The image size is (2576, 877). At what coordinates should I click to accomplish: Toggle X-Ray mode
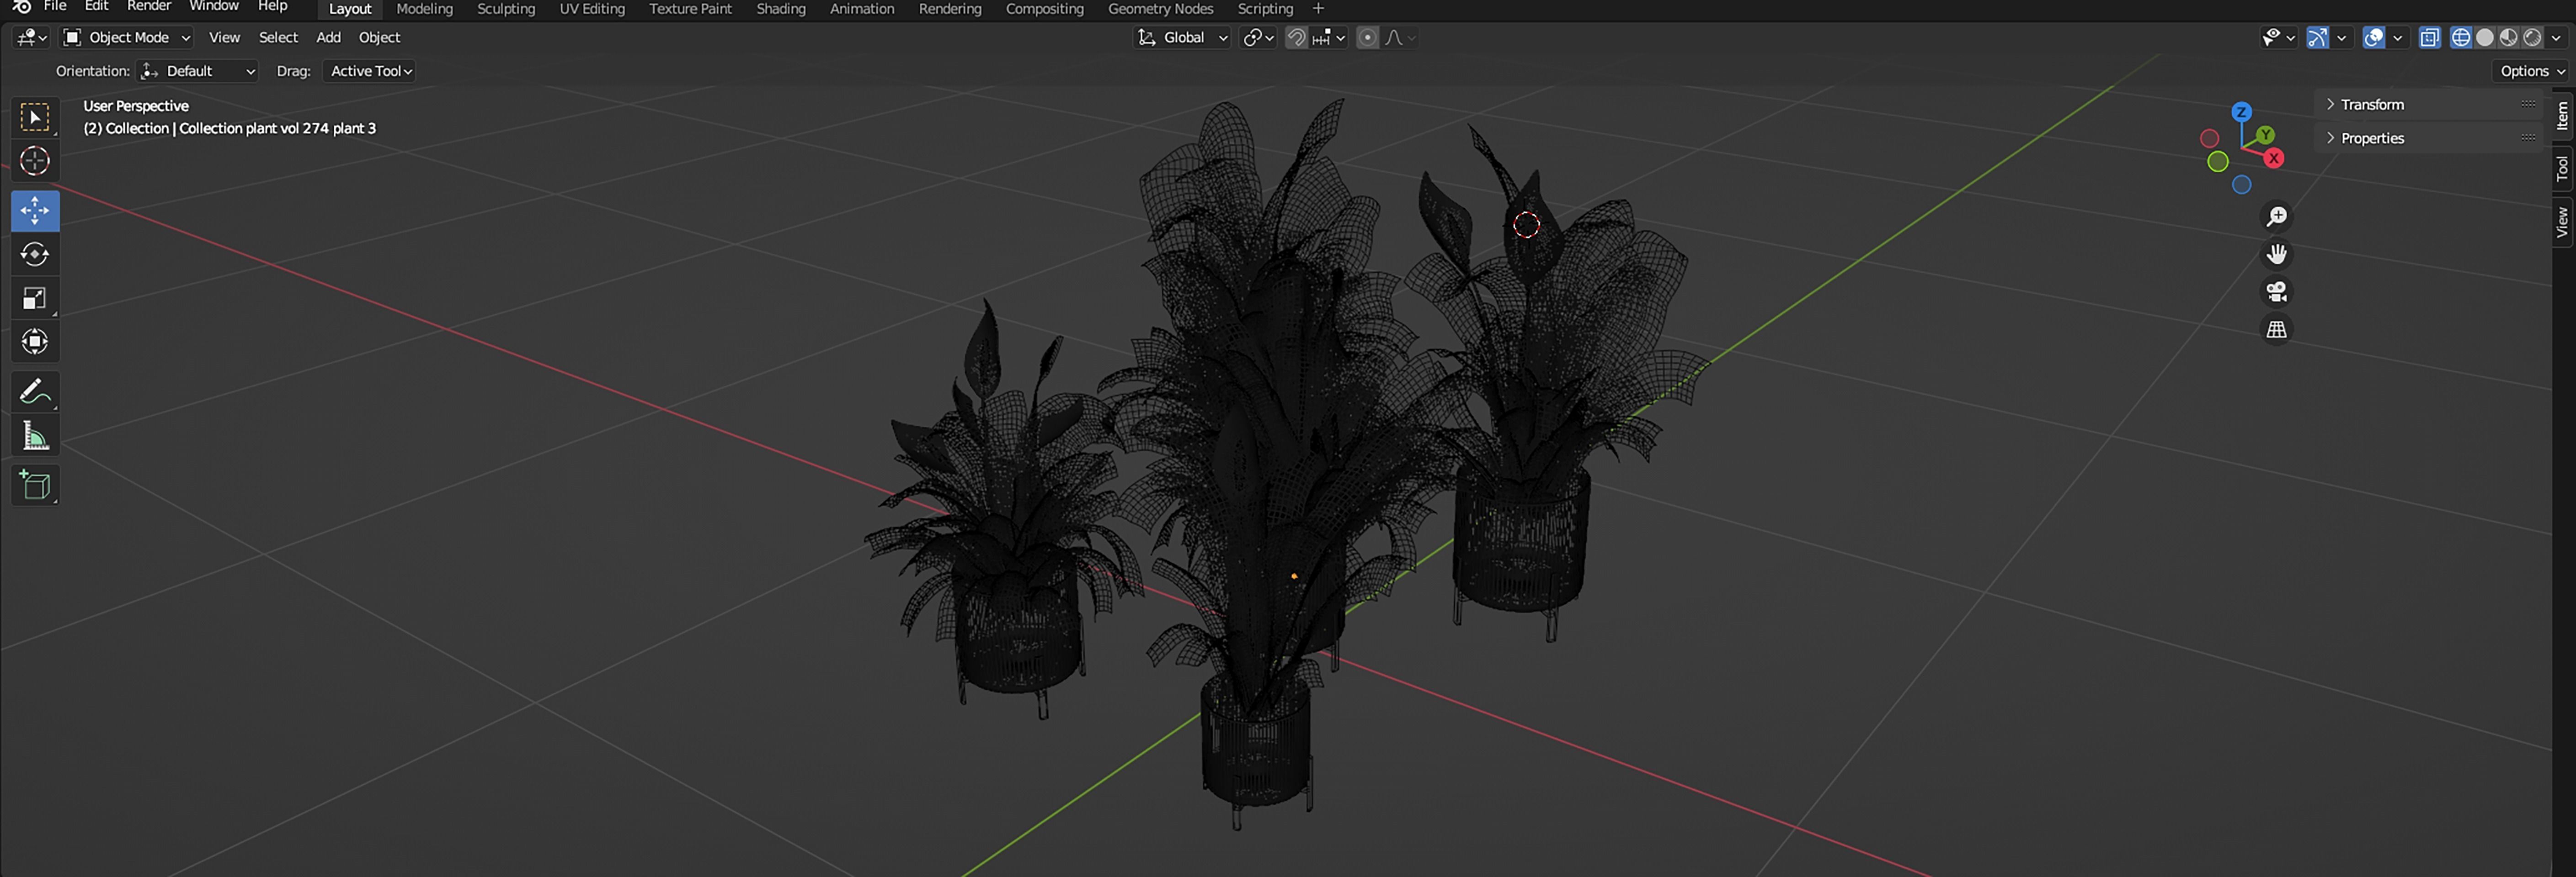[2430, 38]
